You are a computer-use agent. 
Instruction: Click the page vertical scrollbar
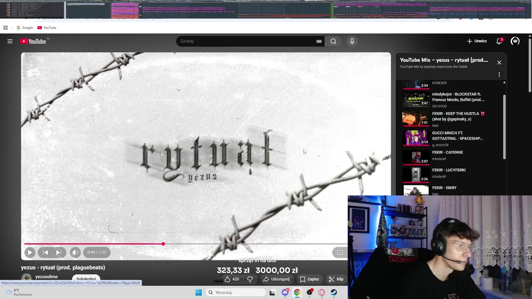(530, 64)
